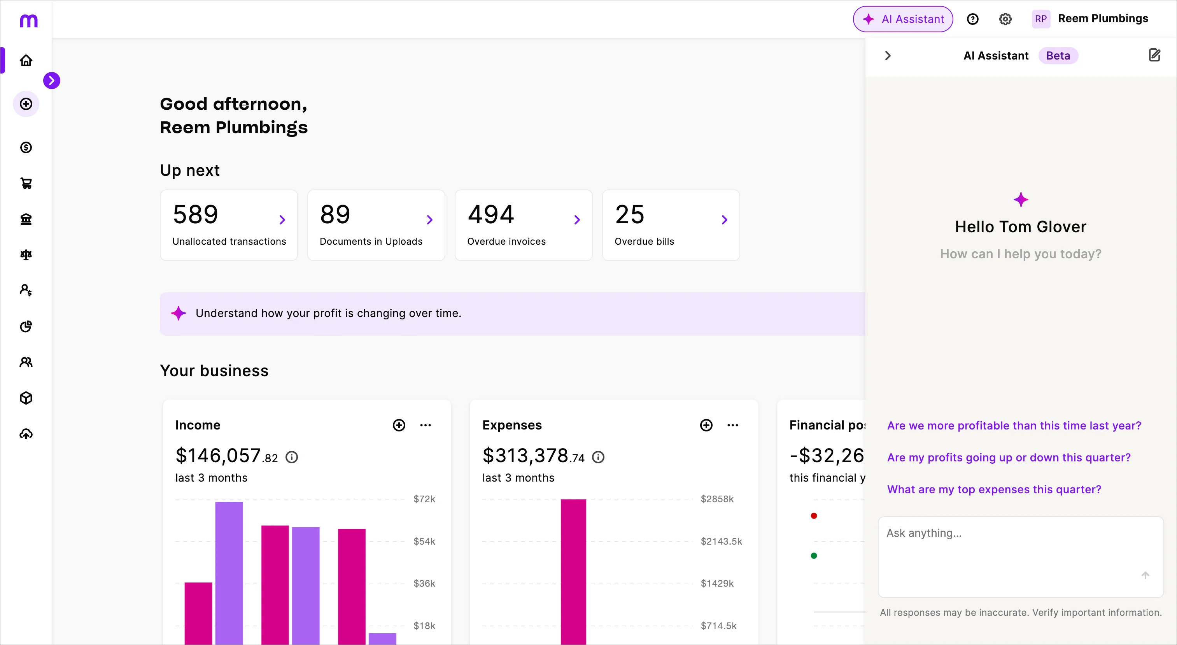Click the Income card title
The width and height of the screenshot is (1177, 645).
coord(197,425)
